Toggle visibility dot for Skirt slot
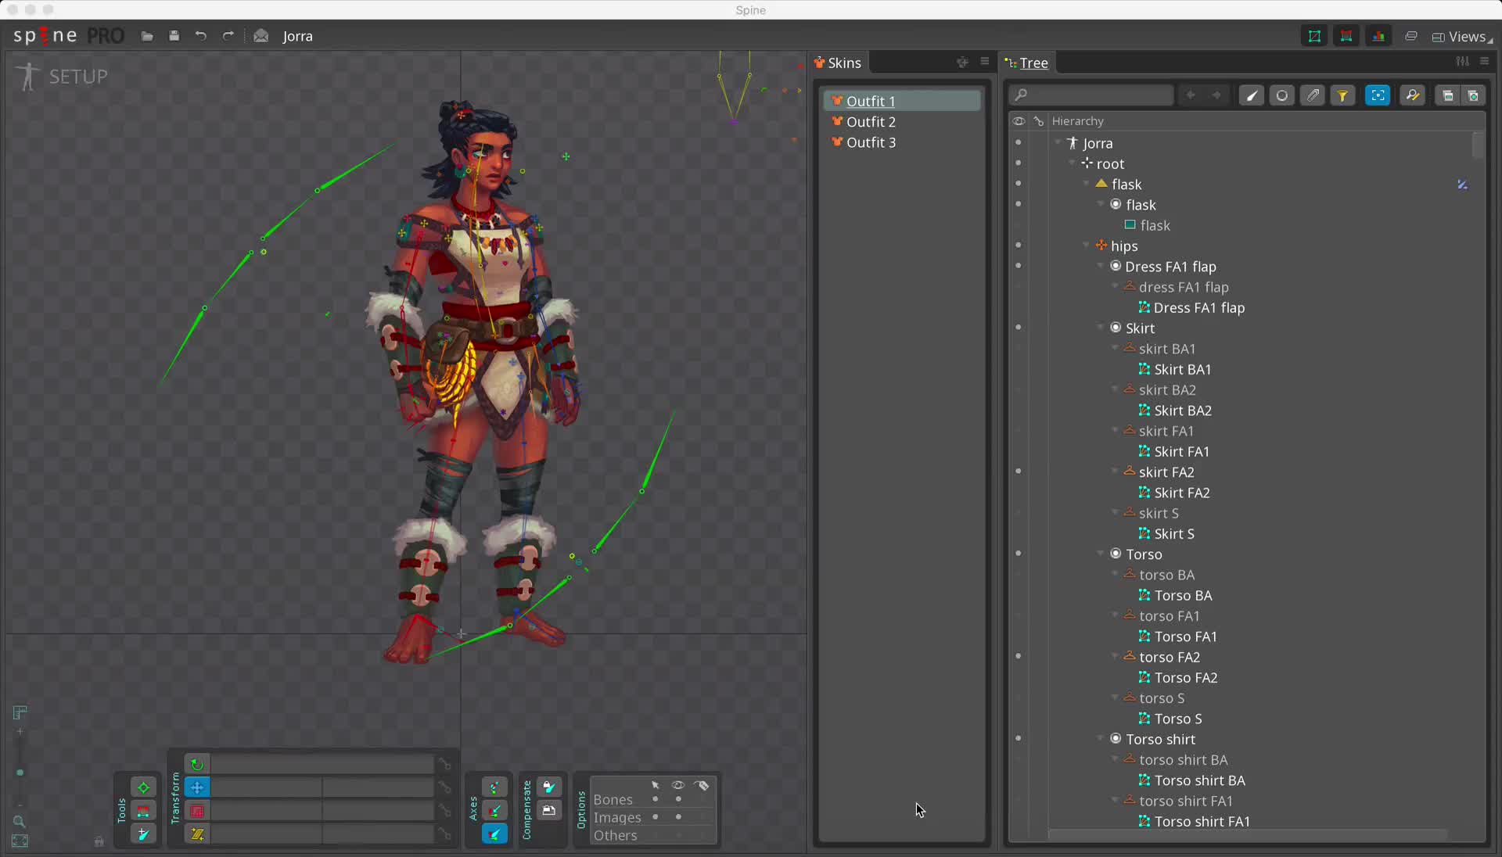 [1019, 328]
